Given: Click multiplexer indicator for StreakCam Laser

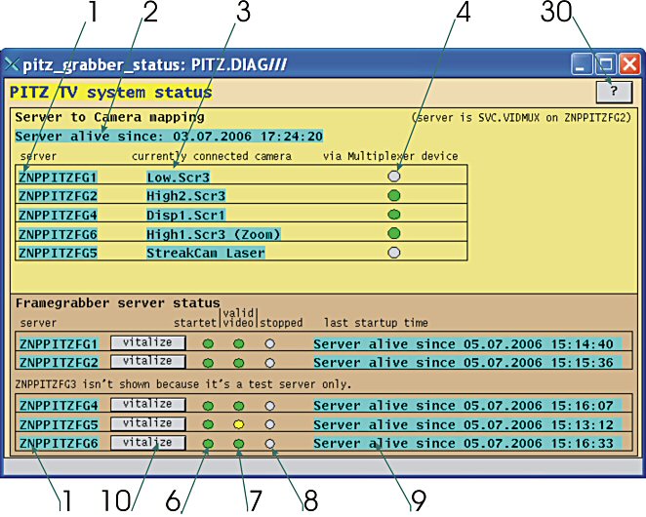Looking at the screenshot, I should pos(394,253).
